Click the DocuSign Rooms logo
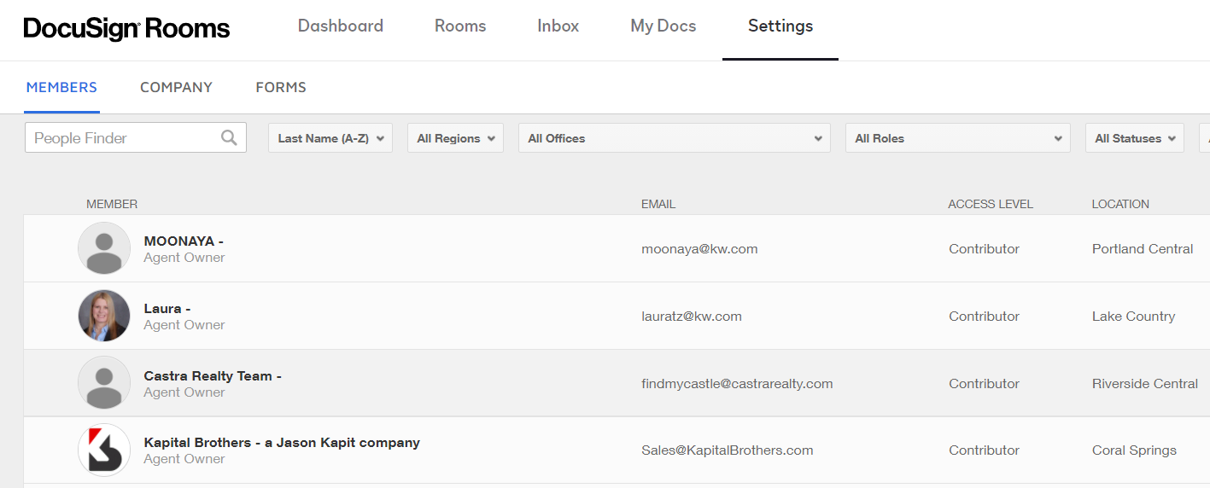1210x488 pixels. (x=126, y=28)
